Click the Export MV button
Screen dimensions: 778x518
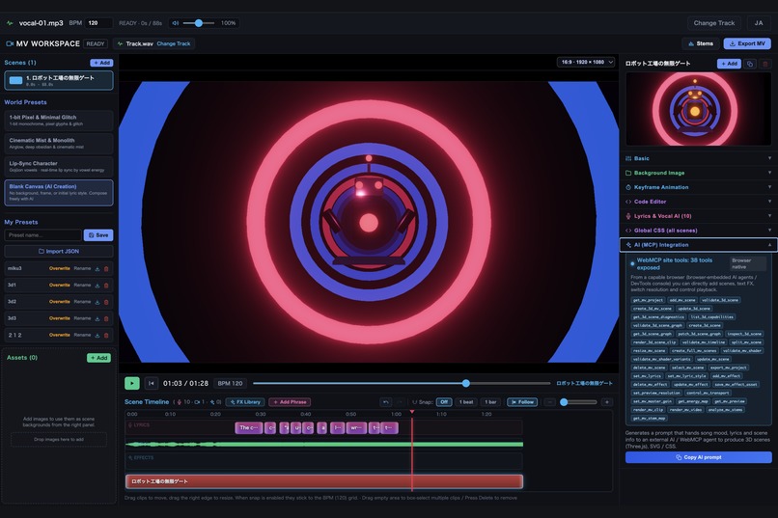[x=747, y=43]
